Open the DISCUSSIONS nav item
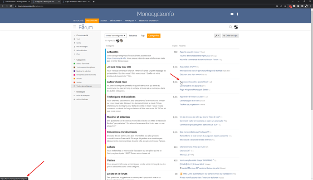This screenshot has width=313, height=180. coord(92,21)
